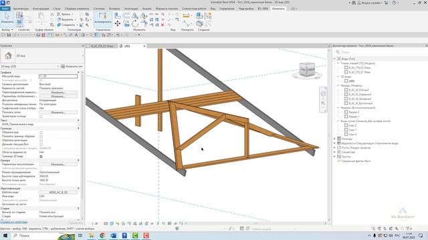Screen dimensions: 428x240
Task: Select the Copy tool icon
Action: pyautogui.click(x=126, y=24)
